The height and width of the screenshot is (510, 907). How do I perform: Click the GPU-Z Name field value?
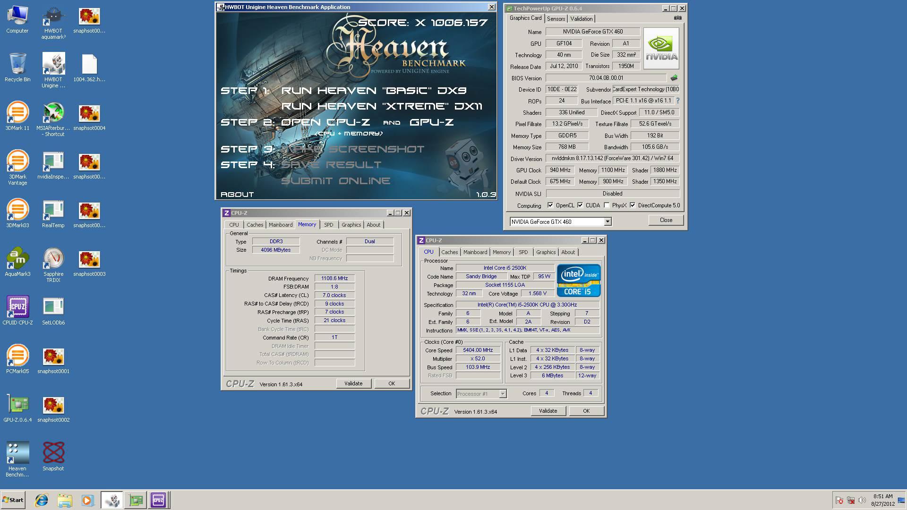coord(593,32)
